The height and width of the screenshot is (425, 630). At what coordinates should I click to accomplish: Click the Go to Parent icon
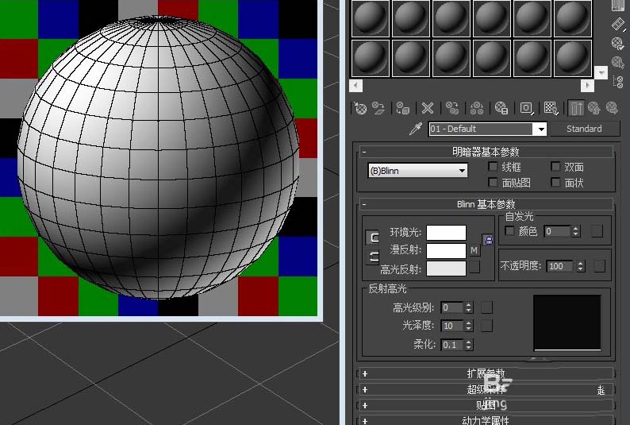594,108
